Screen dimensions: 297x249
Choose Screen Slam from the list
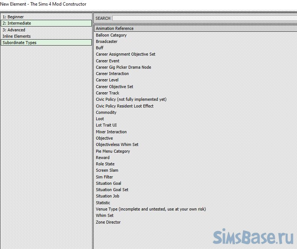tap(107, 170)
